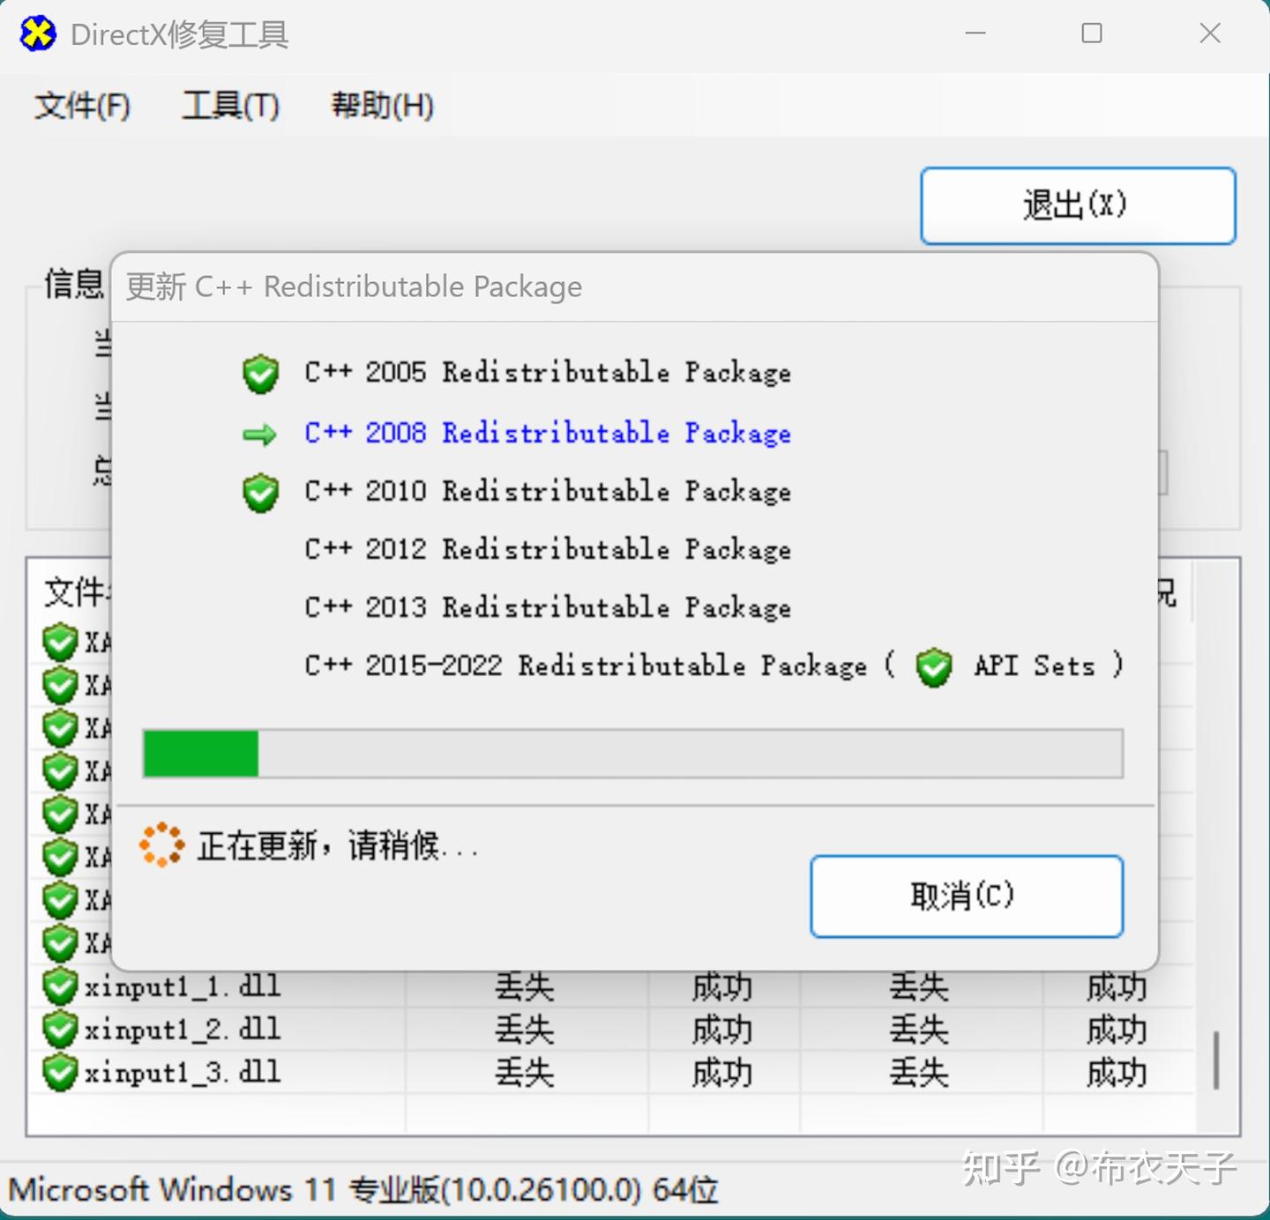The width and height of the screenshot is (1270, 1220).
Task: Click first 成功 cell in xinput1_2.dll row
Action: click(x=722, y=1030)
